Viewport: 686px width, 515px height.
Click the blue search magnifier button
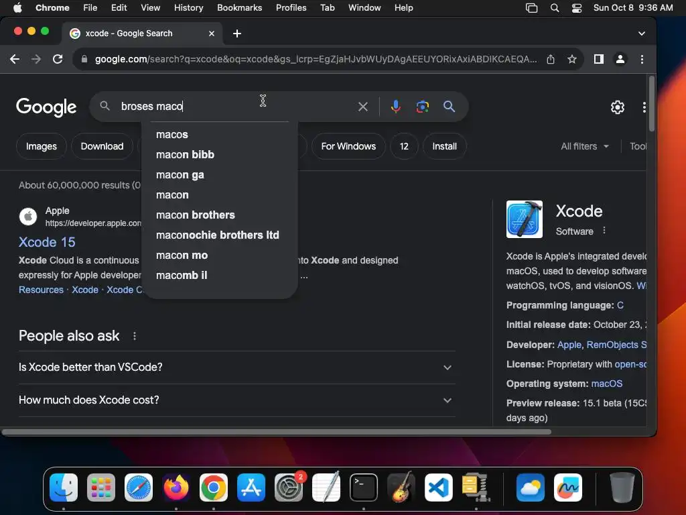click(449, 107)
